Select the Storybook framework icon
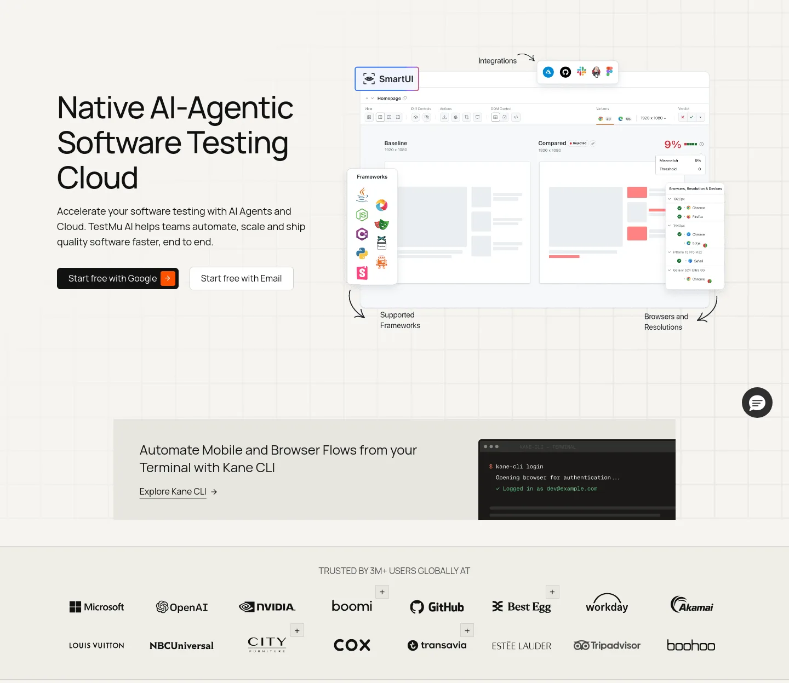 [x=362, y=273]
